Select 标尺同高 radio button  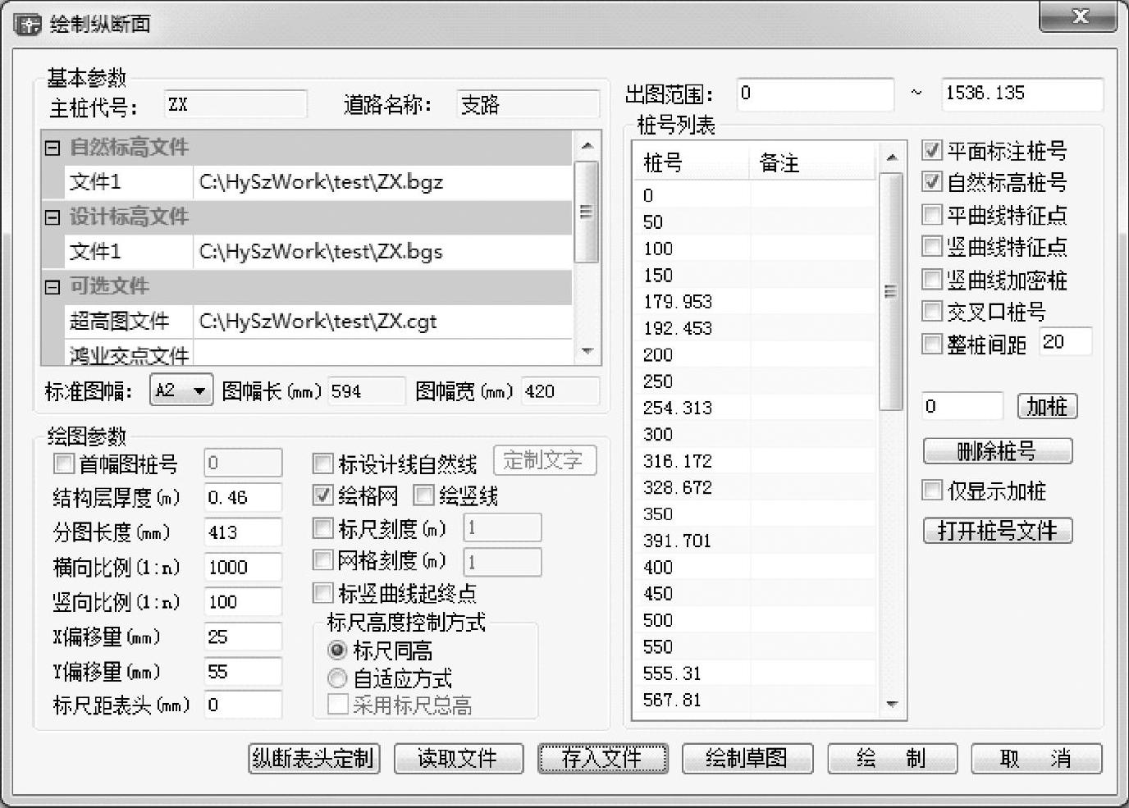tap(336, 651)
